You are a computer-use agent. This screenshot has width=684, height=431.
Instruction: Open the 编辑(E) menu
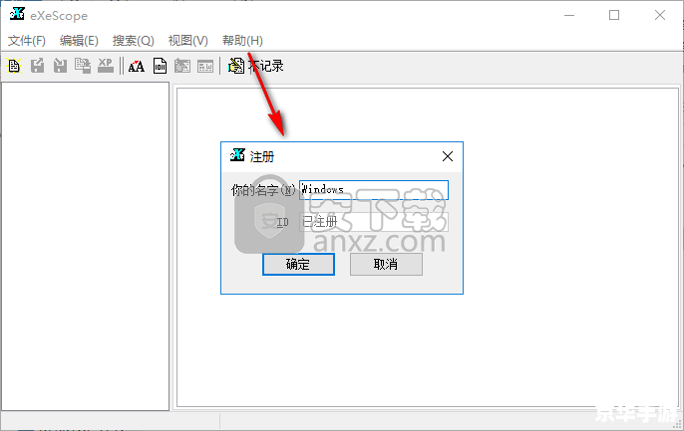[x=79, y=41]
